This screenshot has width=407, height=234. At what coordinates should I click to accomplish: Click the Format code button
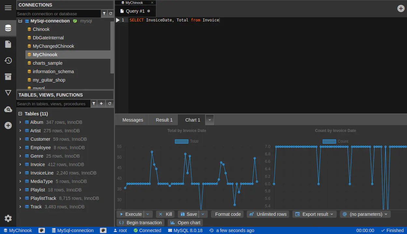coord(228,214)
